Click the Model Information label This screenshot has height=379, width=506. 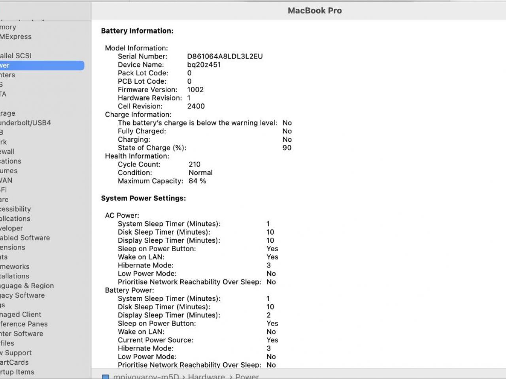[x=136, y=48]
